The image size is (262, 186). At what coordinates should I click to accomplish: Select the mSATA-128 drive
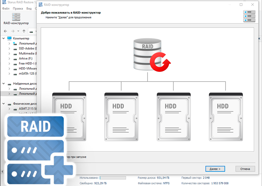[x=28, y=73]
